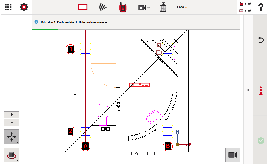Screen dimensions: 267x164
Task: Tap the wireless connection signal icon
Action: point(103,7)
